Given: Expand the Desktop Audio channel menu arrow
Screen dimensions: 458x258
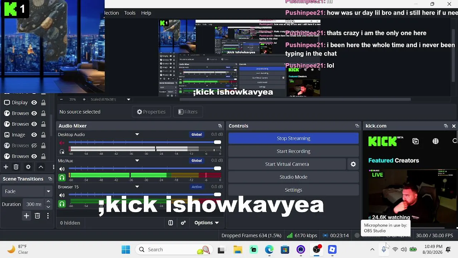Looking at the screenshot, I should [x=137, y=134].
